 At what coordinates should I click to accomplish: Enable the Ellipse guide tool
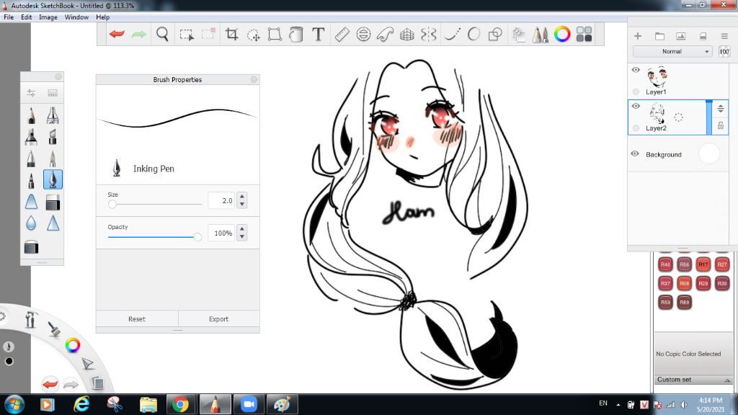coord(363,35)
